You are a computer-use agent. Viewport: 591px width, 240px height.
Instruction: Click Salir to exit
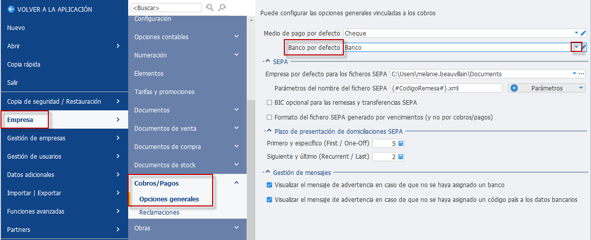[x=64, y=82]
